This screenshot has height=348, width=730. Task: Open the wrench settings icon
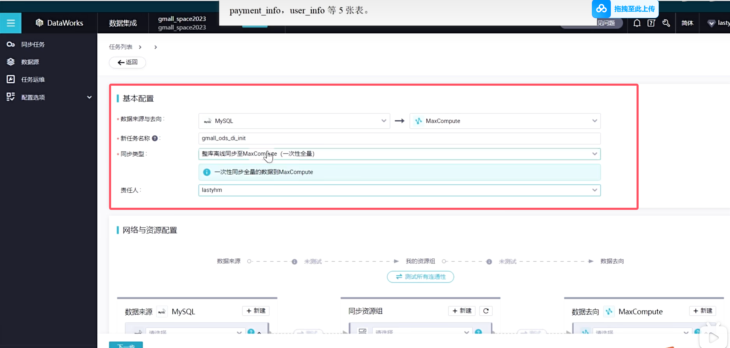point(666,23)
